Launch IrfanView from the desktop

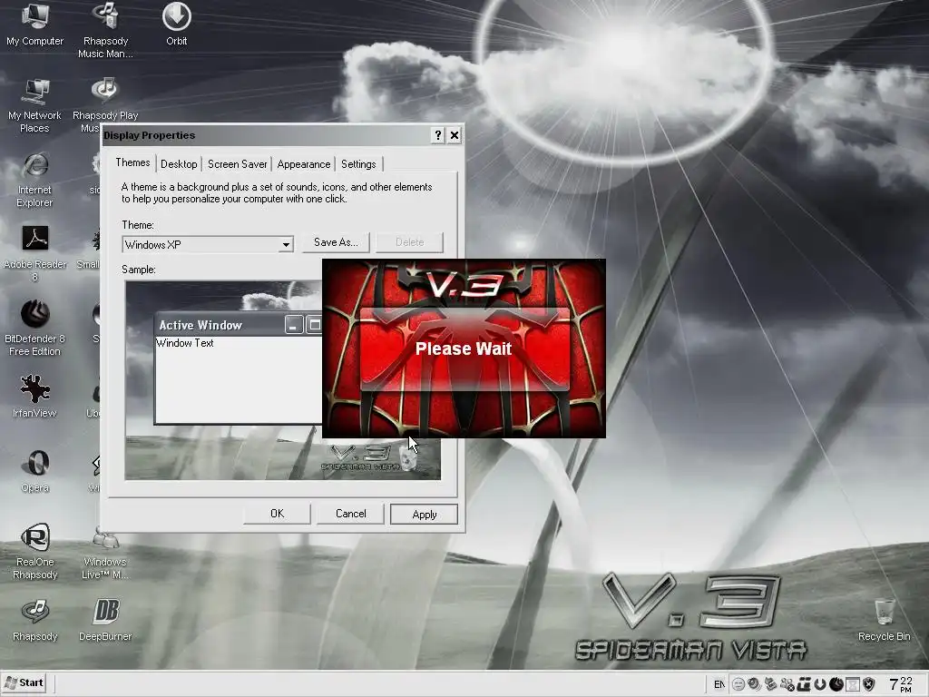coord(35,396)
